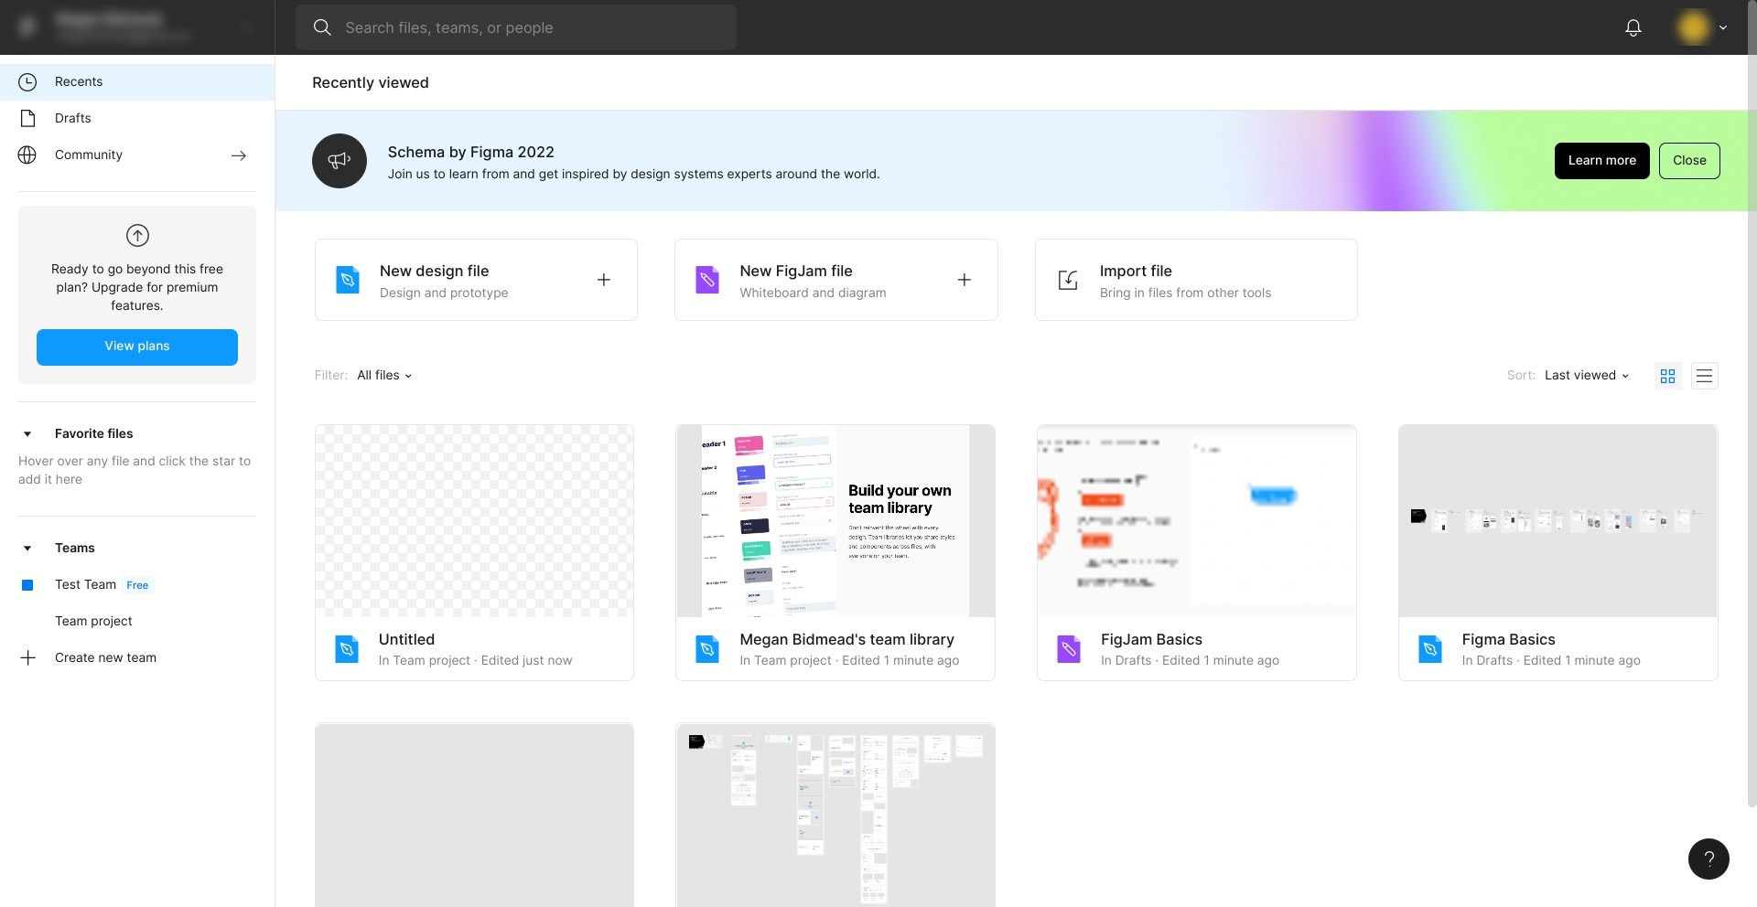Open the notifications bell
The image size is (1757, 907).
1633,27
